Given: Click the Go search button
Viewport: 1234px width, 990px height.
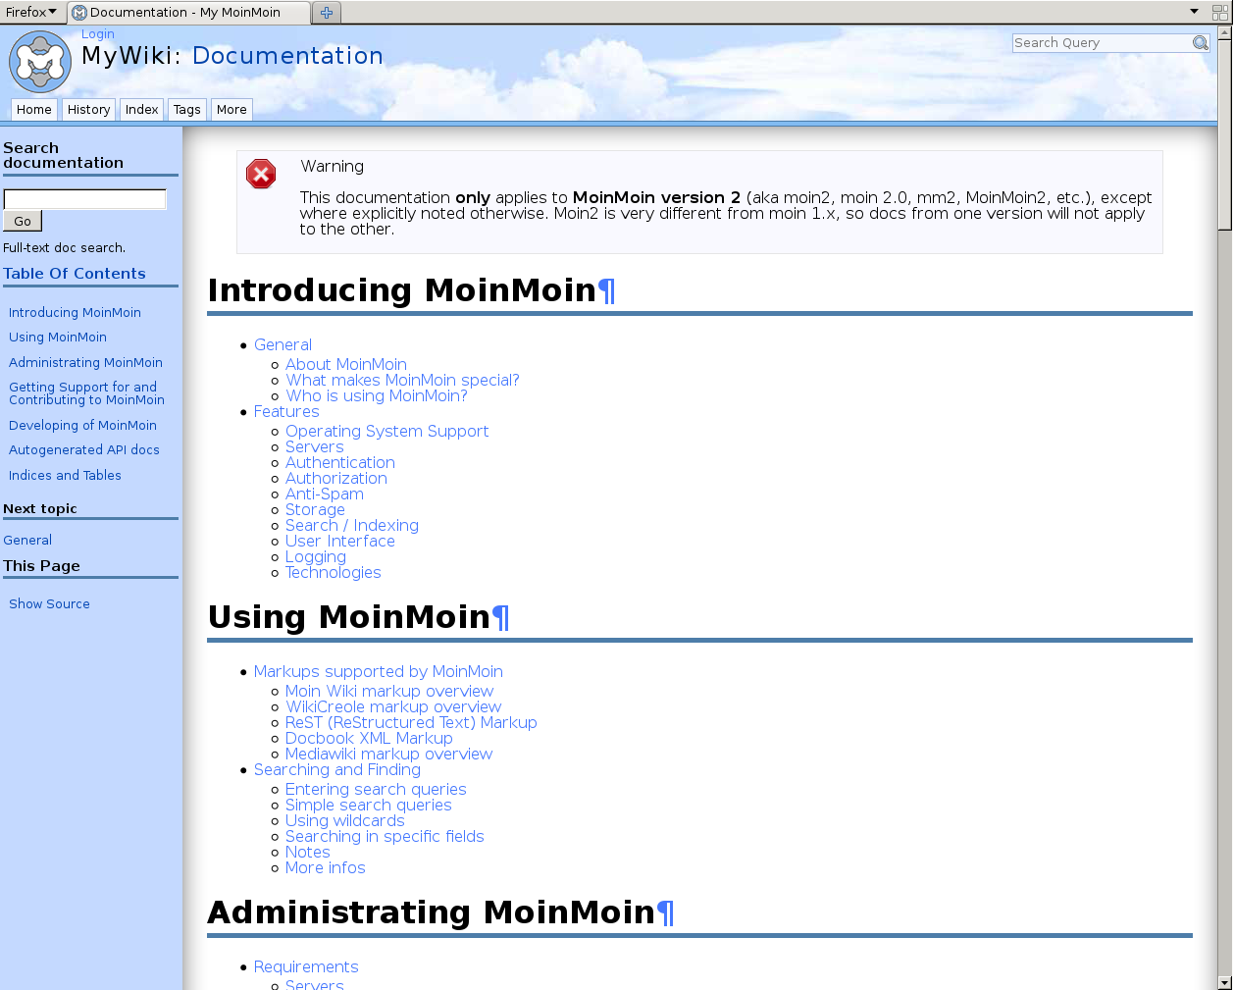Looking at the screenshot, I should (23, 222).
